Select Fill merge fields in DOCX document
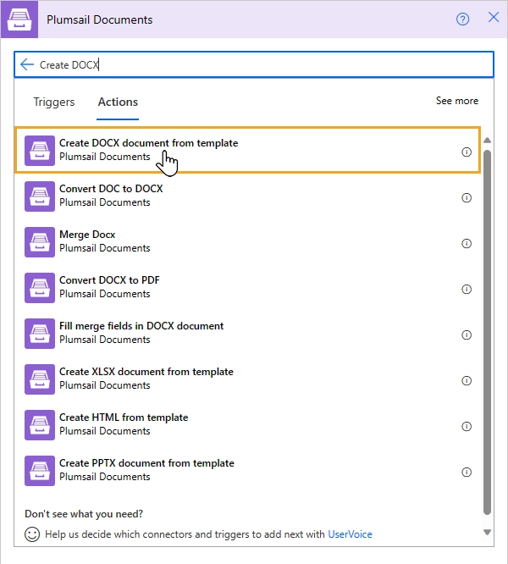 pyautogui.click(x=247, y=333)
